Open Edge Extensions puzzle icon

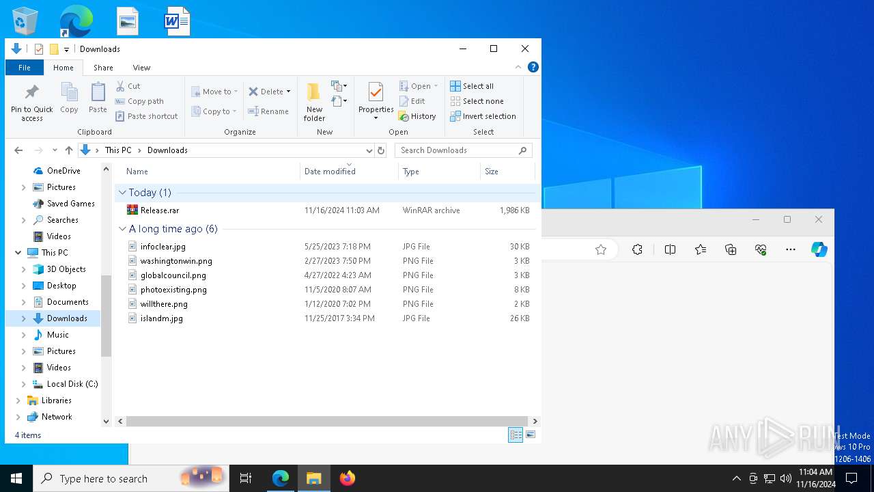(x=637, y=250)
